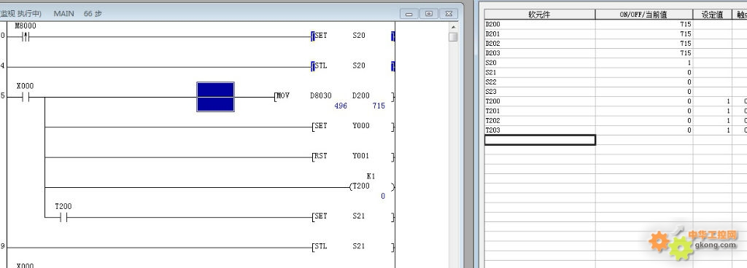The width and height of the screenshot is (747, 268).
Task: Click the T200 K1 timer coil
Action: [371, 186]
